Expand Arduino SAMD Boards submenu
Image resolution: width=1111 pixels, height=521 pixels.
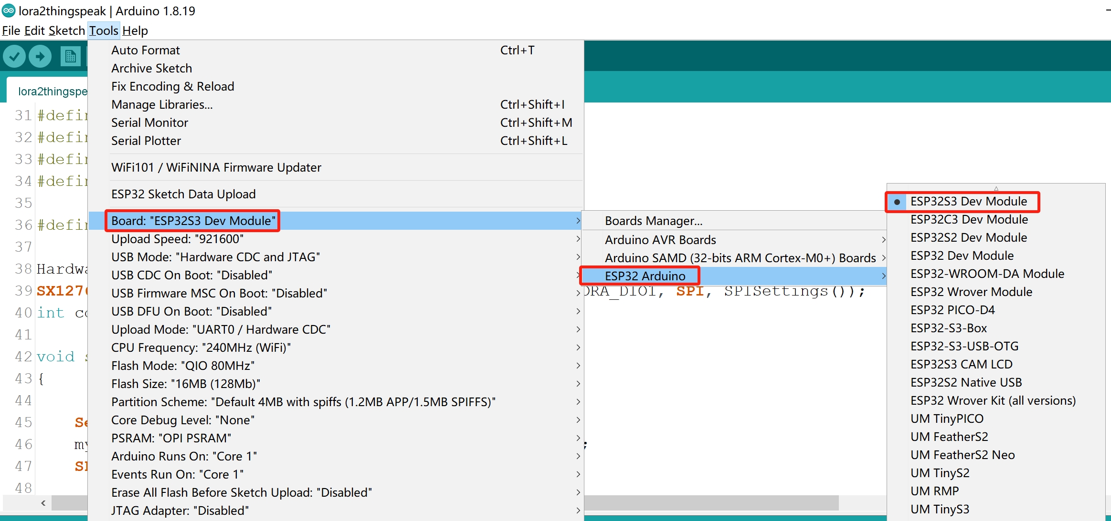[735, 258]
